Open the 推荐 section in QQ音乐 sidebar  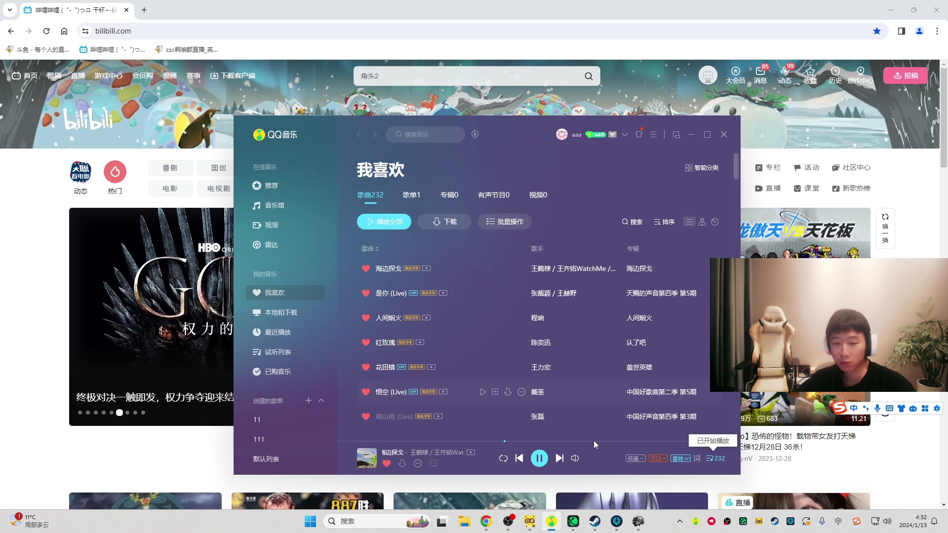point(266,186)
